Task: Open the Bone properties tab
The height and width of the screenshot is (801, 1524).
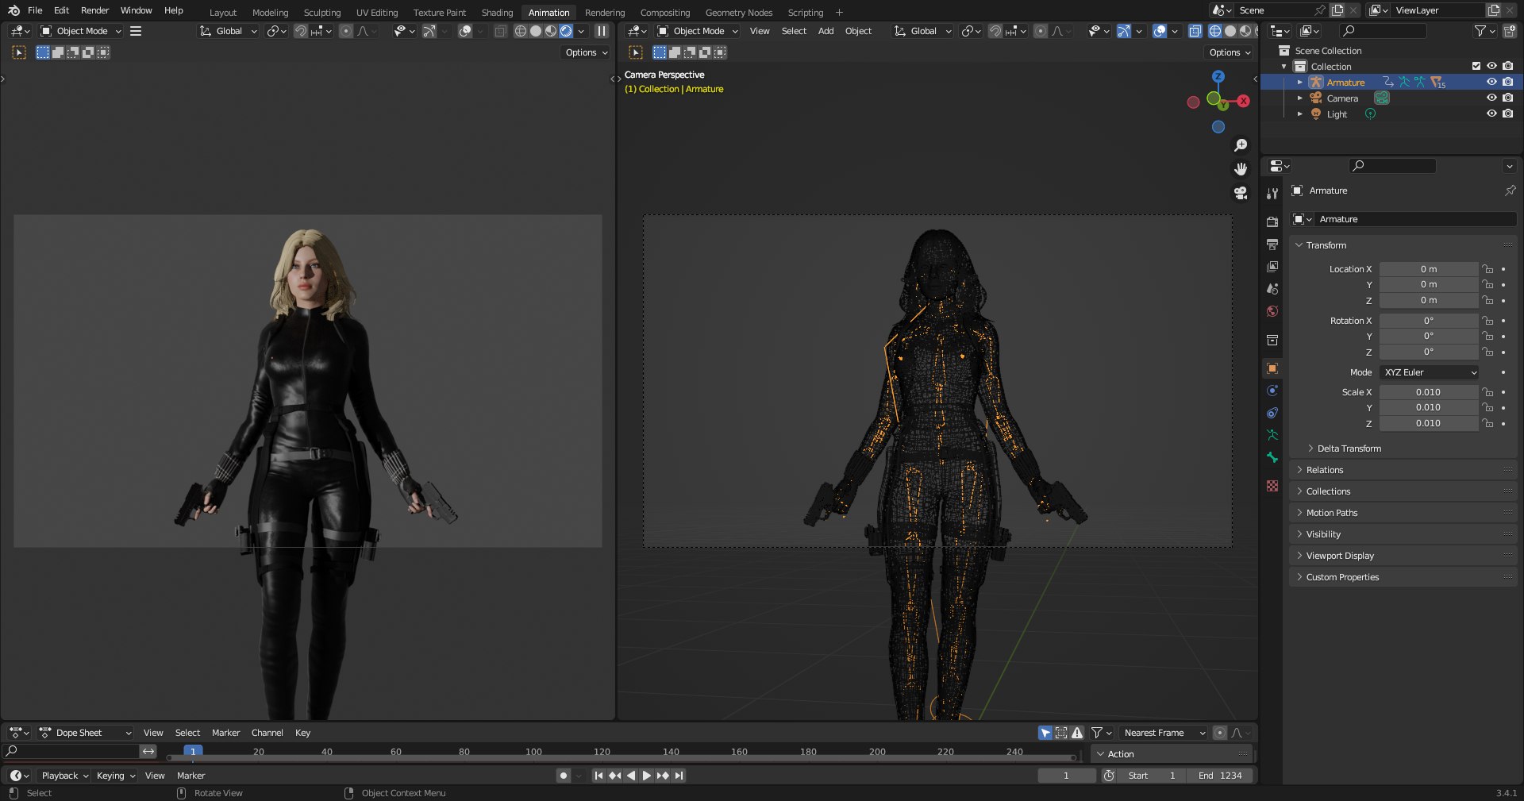Action: click(1272, 457)
